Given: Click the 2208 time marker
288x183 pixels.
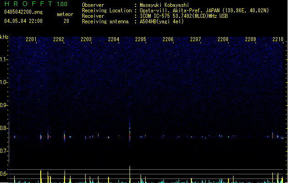Looking at the screenshot, I should point(223,39).
